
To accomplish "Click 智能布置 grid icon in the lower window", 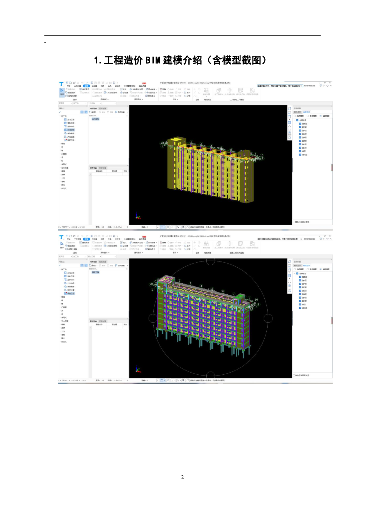I will (x=206, y=244).
